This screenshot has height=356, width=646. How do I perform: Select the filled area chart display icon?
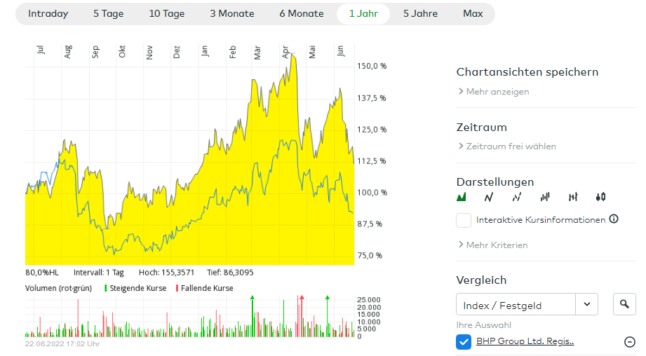tap(461, 198)
